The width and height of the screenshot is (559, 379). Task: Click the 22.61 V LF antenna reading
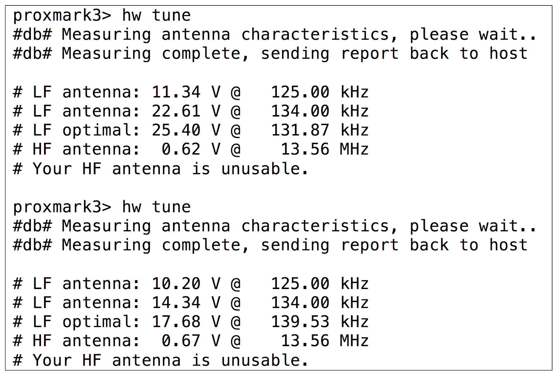pos(186,111)
